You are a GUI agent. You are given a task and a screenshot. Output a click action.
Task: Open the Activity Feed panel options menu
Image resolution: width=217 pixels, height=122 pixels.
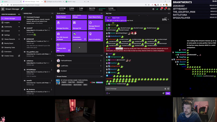pyautogui.click(x=52, y=14)
